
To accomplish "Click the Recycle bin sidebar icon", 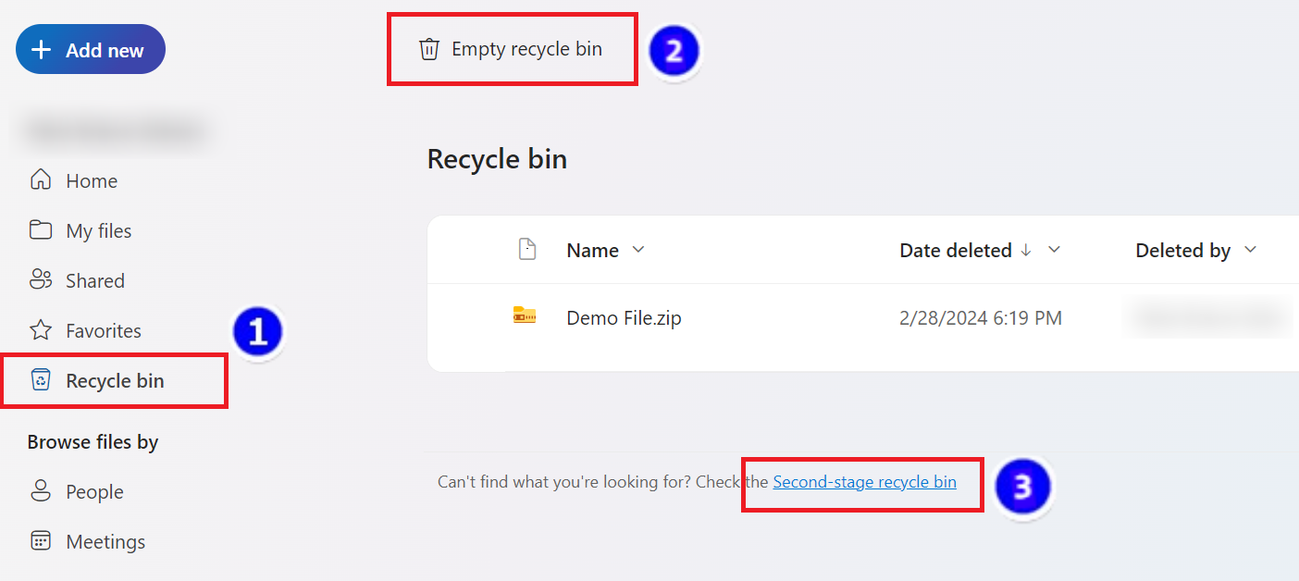I will click(x=41, y=380).
